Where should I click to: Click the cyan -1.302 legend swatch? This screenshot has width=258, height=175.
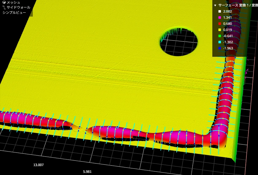tap(220, 42)
